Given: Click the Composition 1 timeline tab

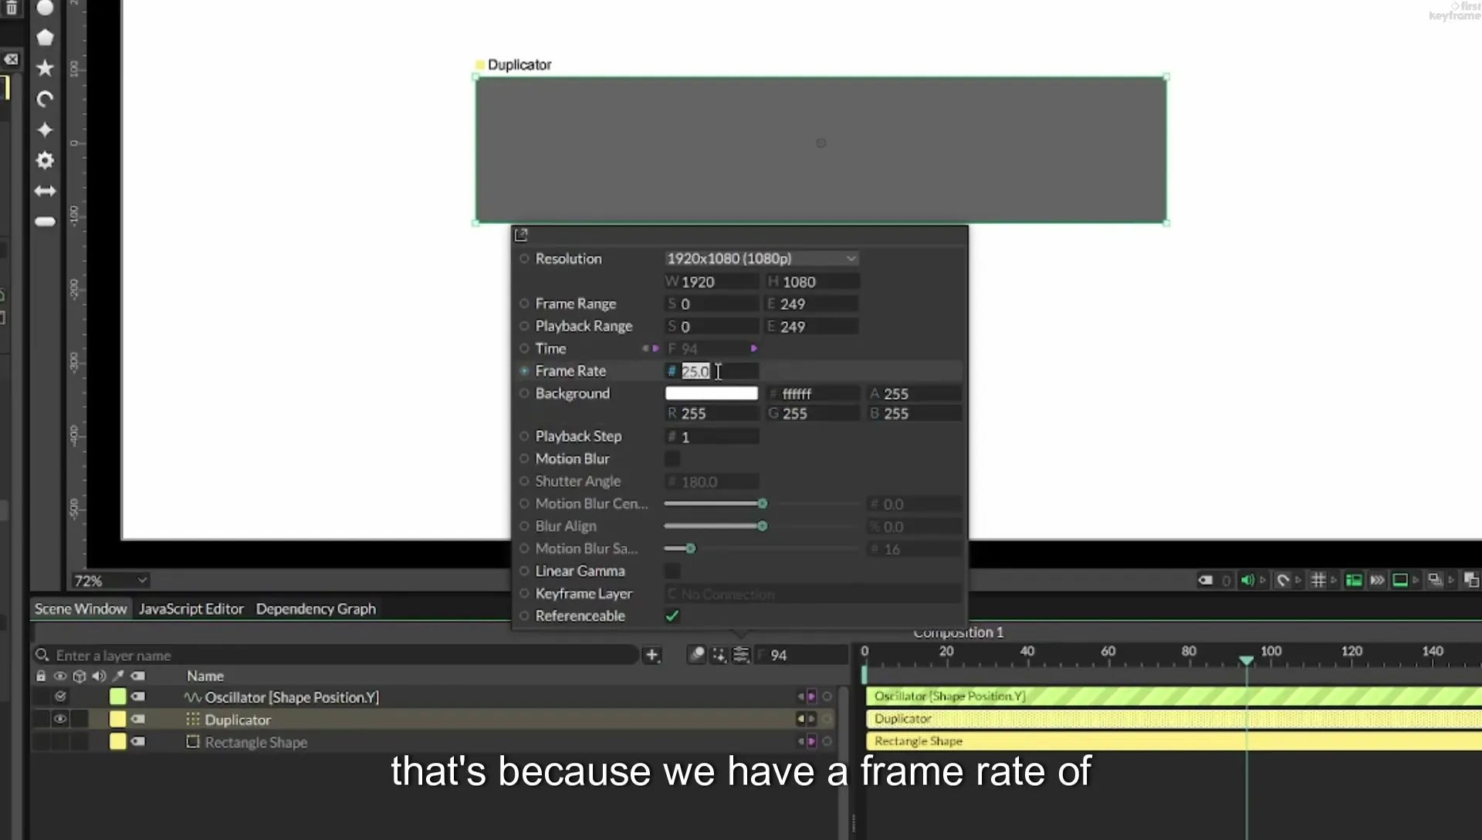Looking at the screenshot, I should tap(958, 633).
